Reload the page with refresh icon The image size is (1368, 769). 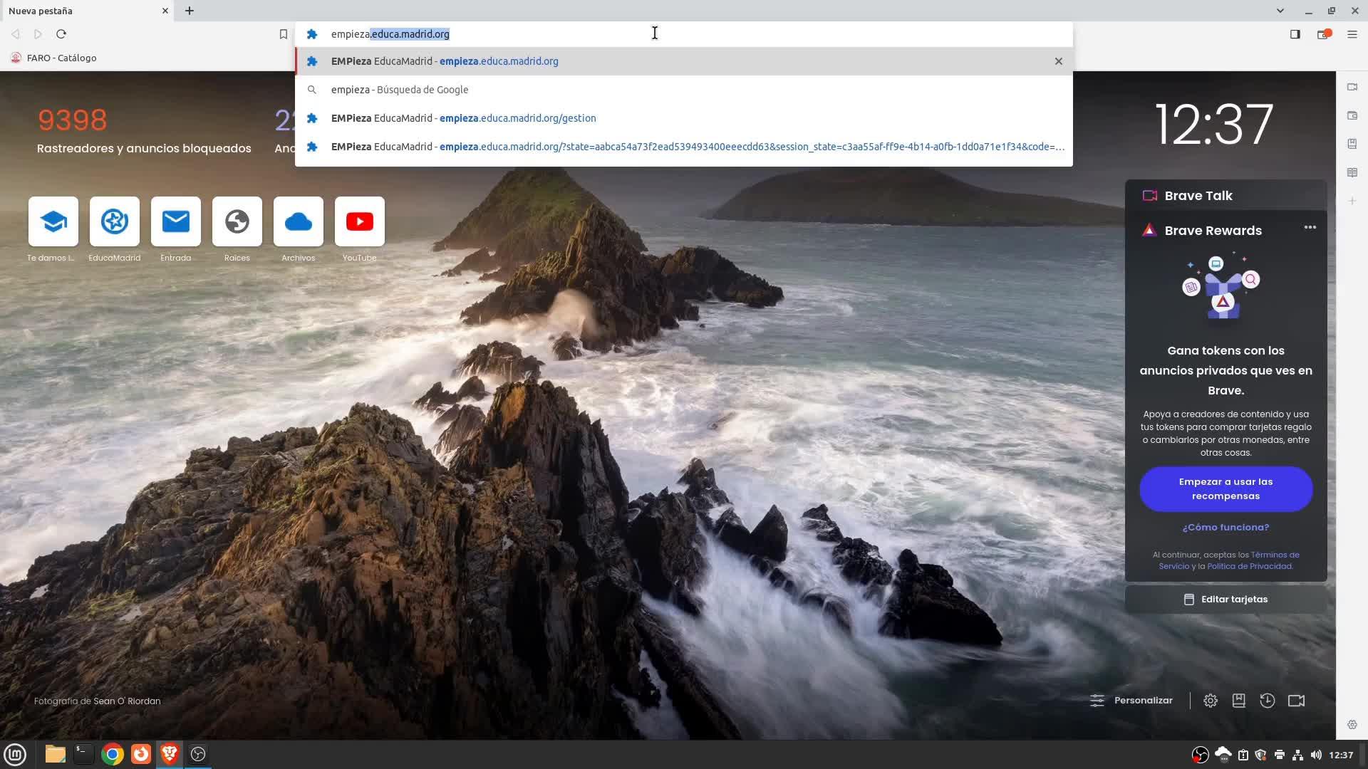coord(61,34)
